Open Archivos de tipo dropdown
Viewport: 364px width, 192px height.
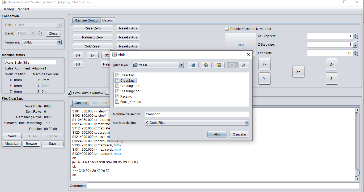click(x=247, y=123)
